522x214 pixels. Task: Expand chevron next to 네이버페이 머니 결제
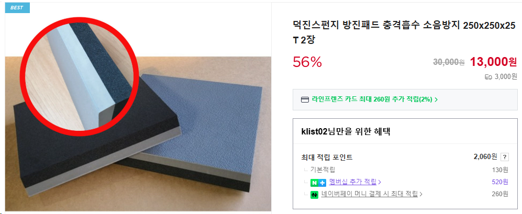click(421, 194)
